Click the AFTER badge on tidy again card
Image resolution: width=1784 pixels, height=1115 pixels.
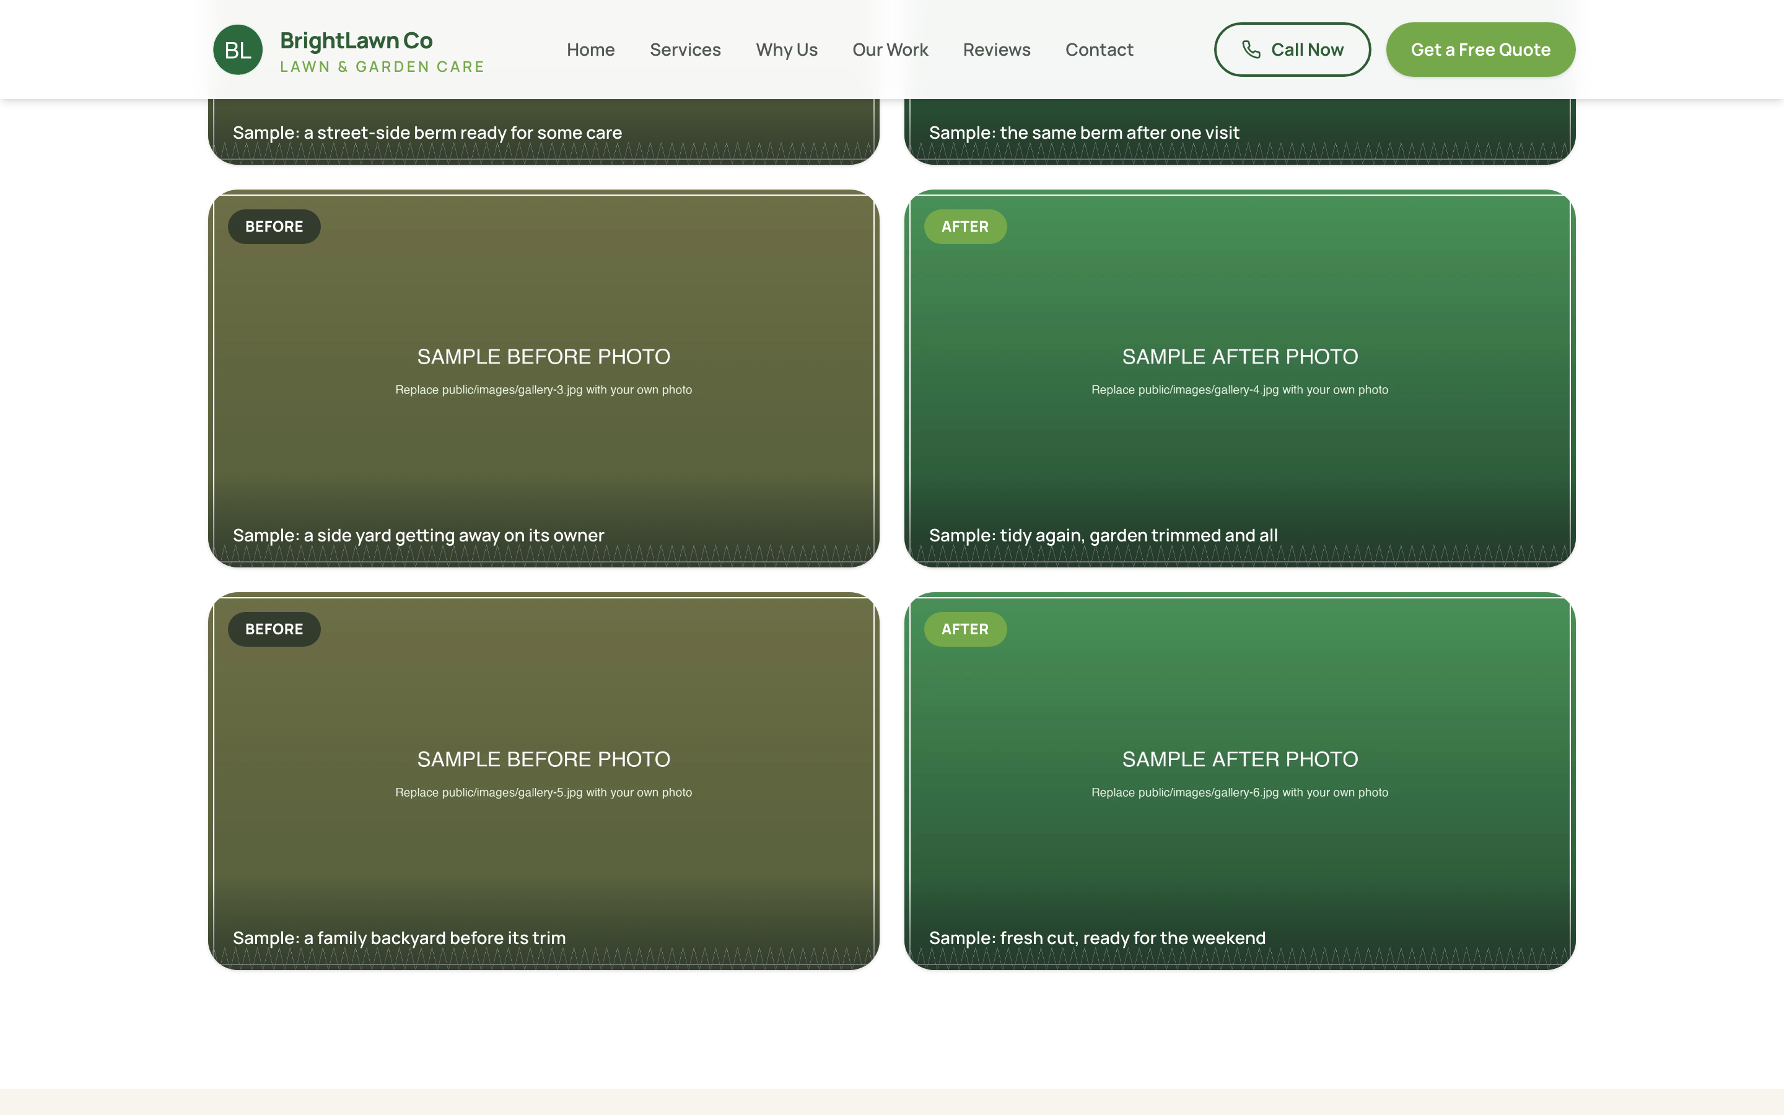coord(965,226)
